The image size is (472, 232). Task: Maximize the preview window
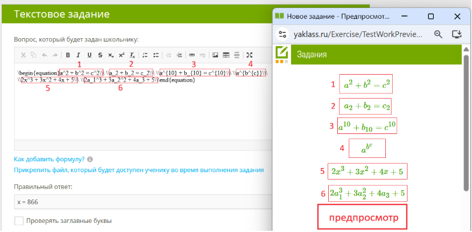pos(431,17)
